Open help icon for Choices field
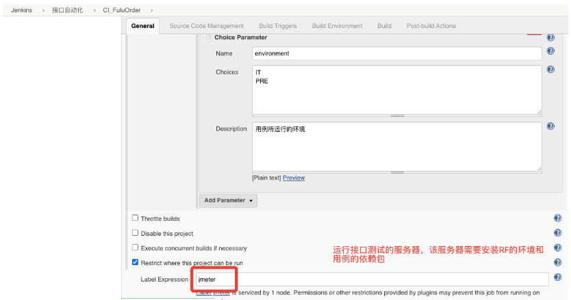The width and height of the screenshot is (571, 300). [550, 69]
